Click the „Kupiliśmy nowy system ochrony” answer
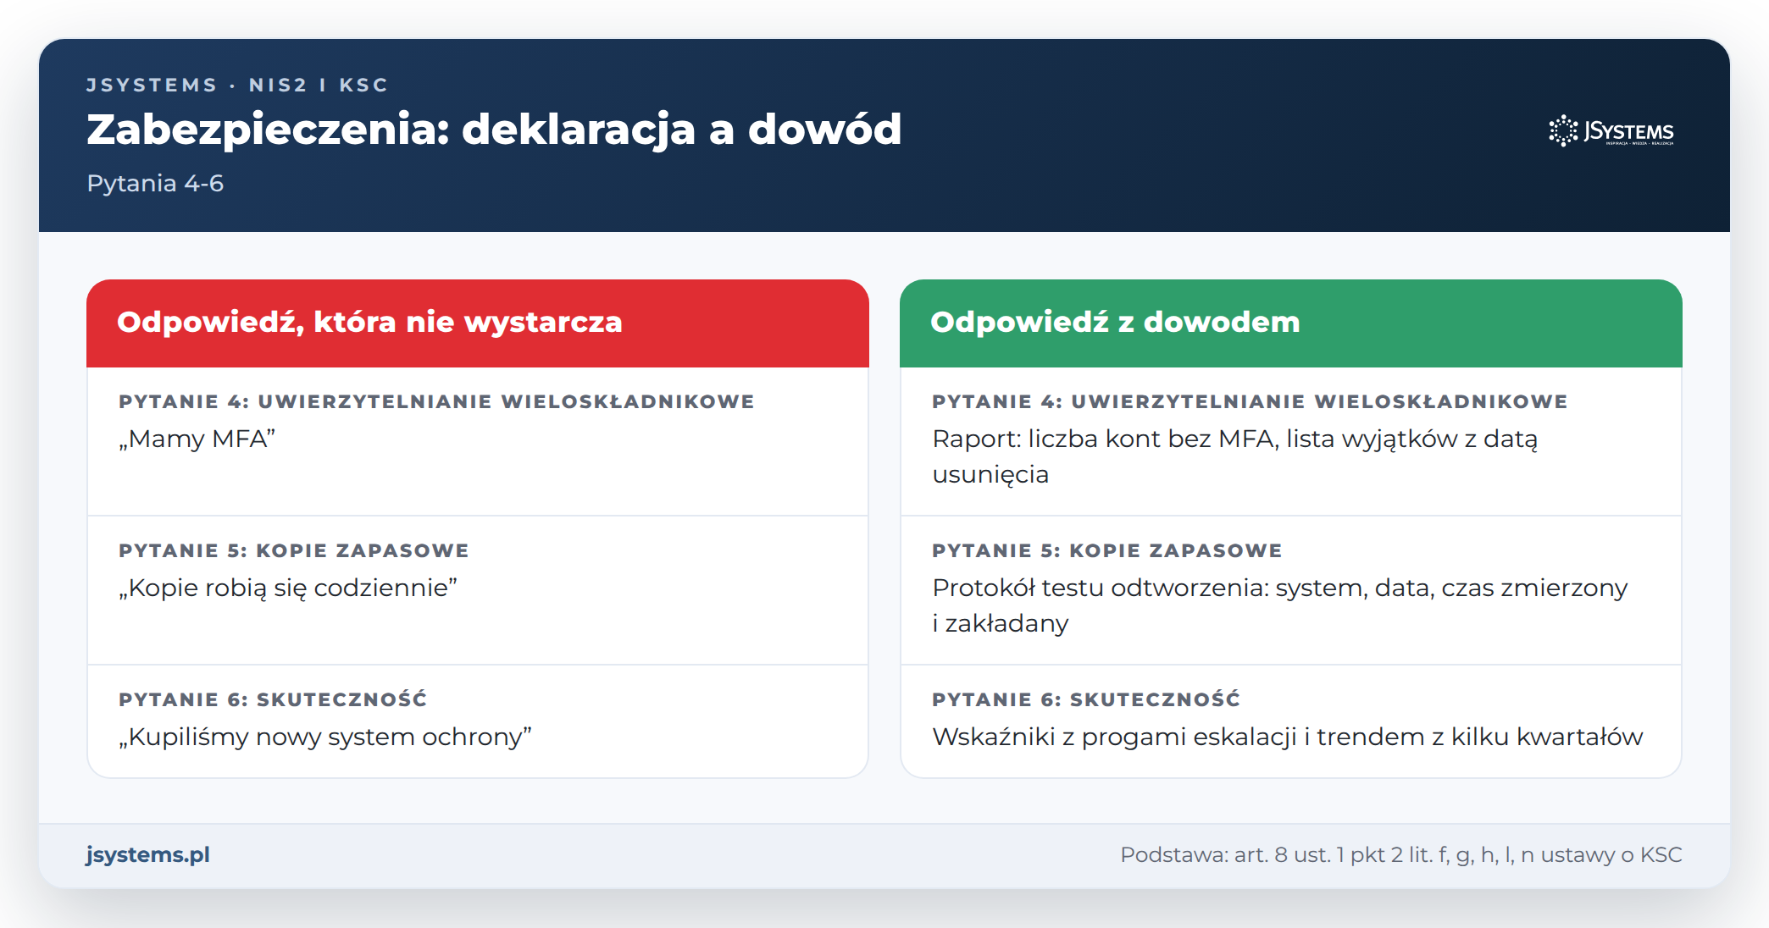The image size is (1769, 928). click(x=325, y=737)
